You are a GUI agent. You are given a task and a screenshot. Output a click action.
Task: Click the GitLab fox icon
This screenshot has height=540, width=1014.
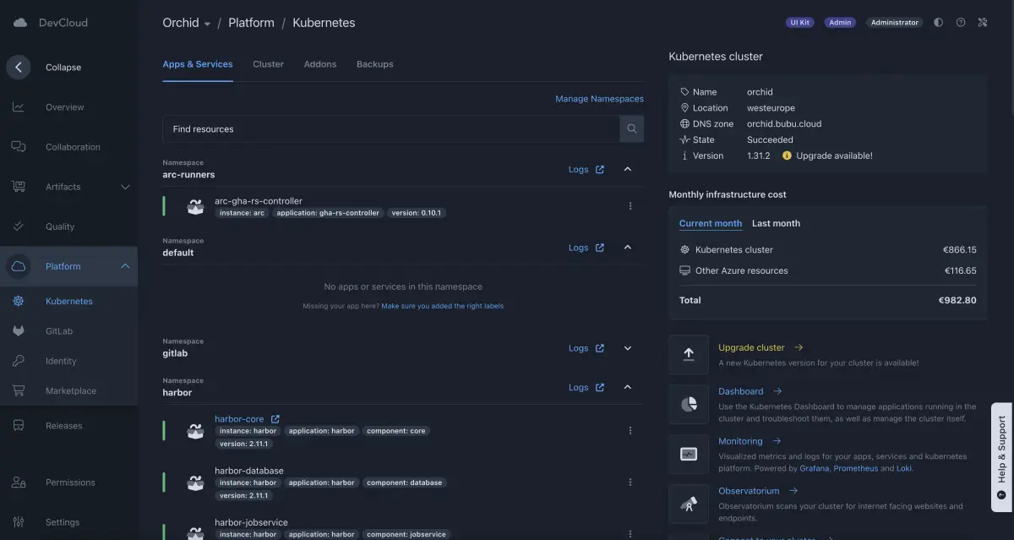tap(19, 331)
